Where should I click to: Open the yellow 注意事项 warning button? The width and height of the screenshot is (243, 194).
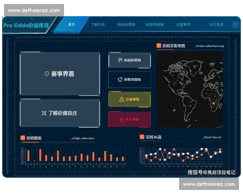[x=130, y=99]
